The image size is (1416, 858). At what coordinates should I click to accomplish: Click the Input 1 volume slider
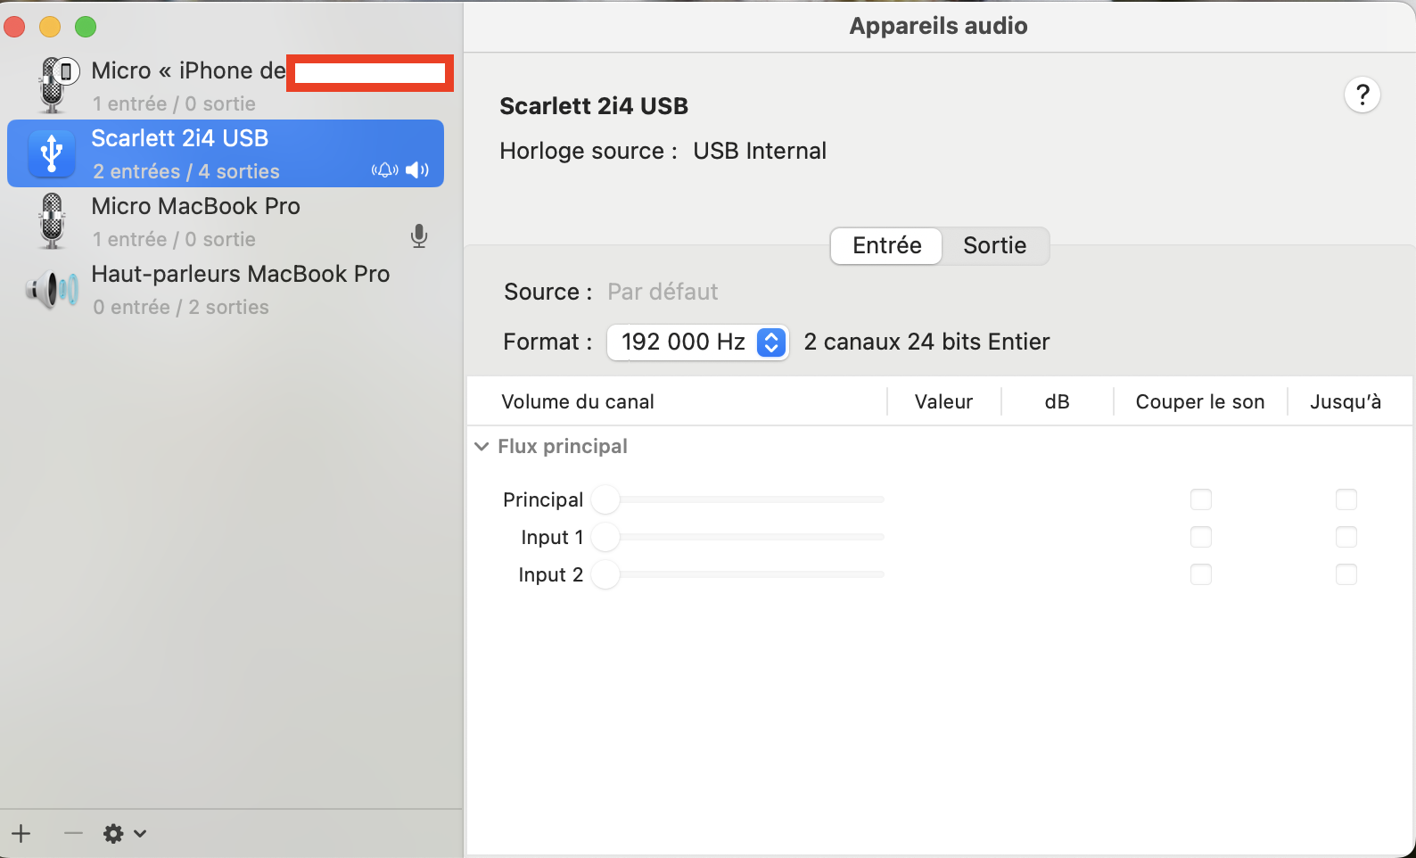[745, 537]
